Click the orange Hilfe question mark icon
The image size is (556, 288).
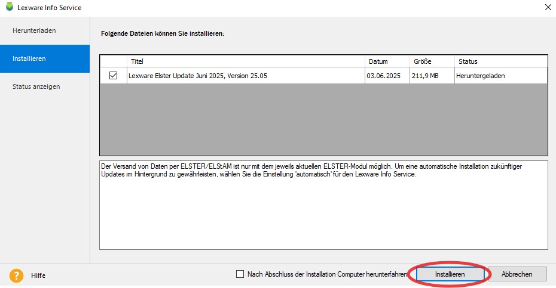(16, 275)
